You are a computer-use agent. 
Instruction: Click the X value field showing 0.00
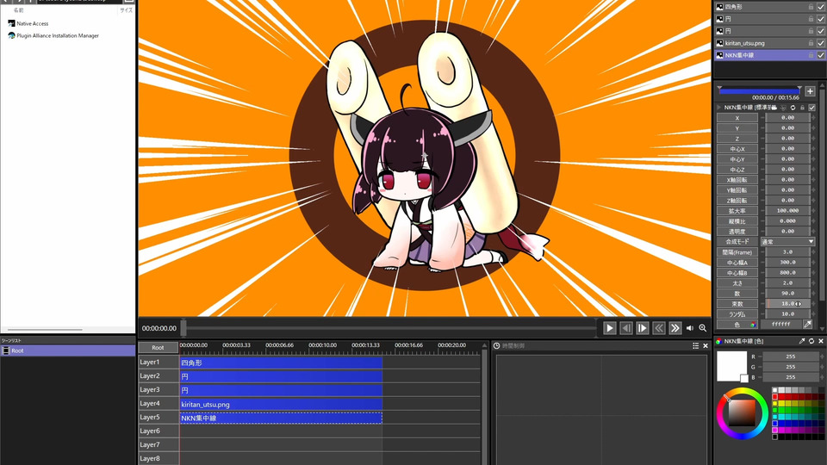pyautogui.click(x=788, y=118)
